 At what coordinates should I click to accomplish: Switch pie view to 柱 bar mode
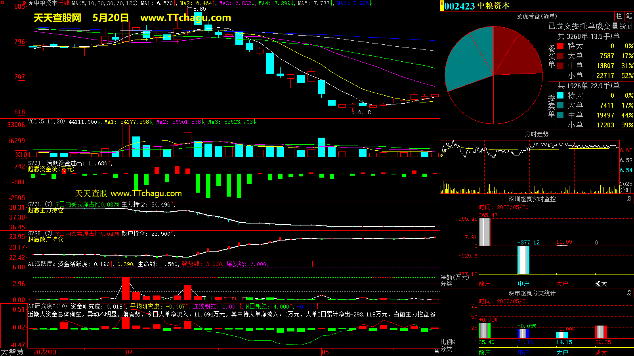coord(619,16)
